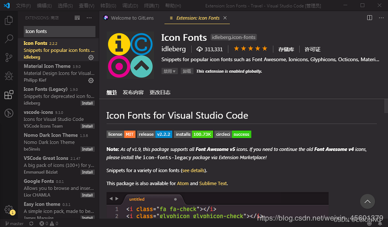The image size is (388, 227).
Task: Switch to the 更改日志 changelog tab
Action: [x=160, y=92]
